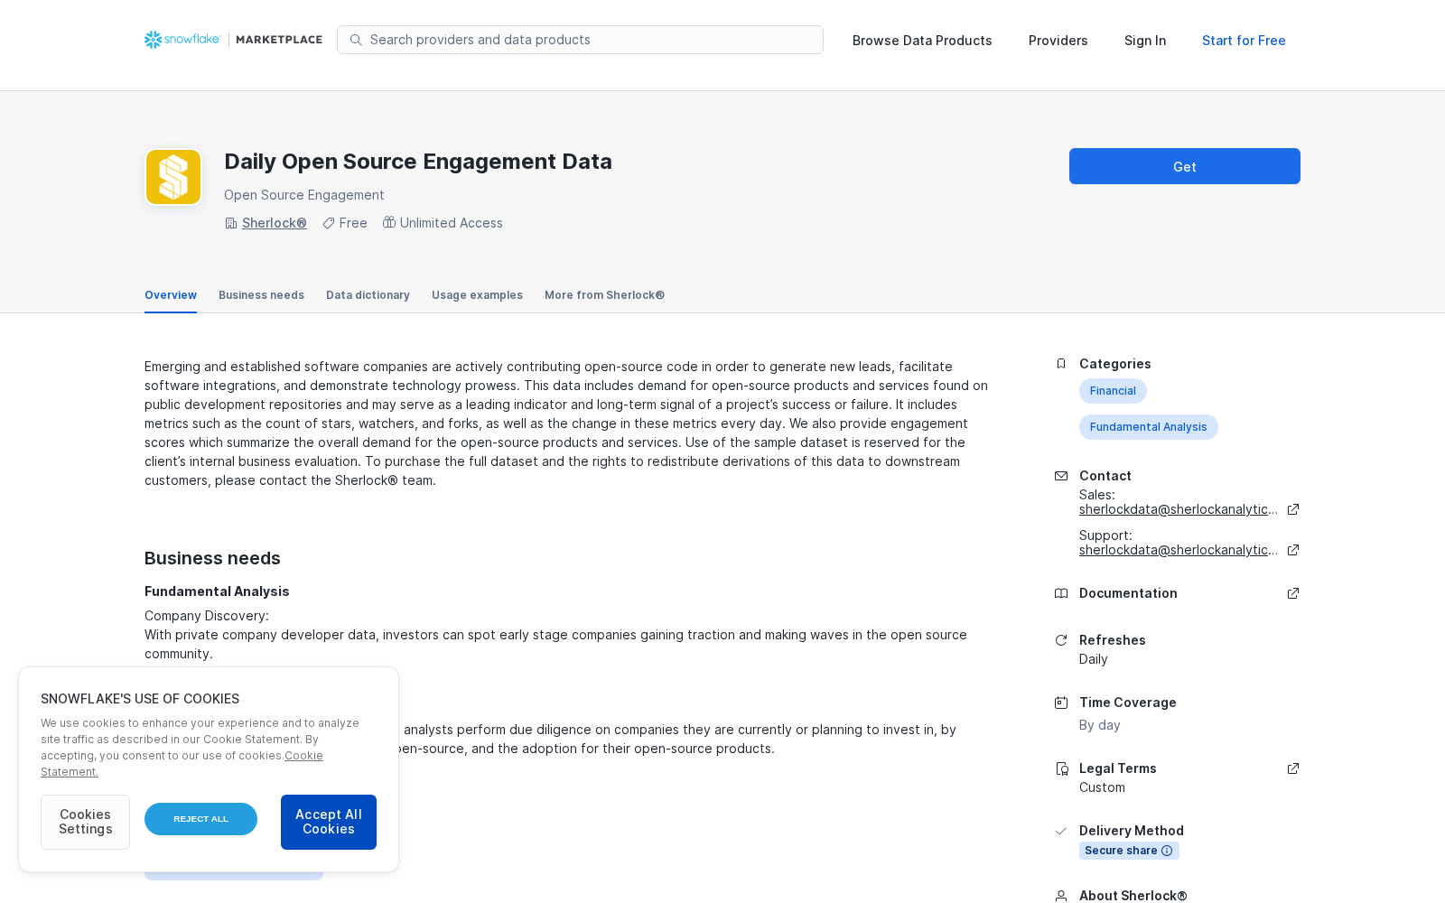Click the By day time coverage value
Image resolution: width=1445 pixels, height=903 pixels.
tap(1100, 725)
